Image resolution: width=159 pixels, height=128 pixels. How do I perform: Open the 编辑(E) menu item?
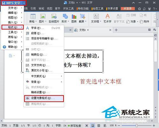pyautogui.click(x=12, y=13)
